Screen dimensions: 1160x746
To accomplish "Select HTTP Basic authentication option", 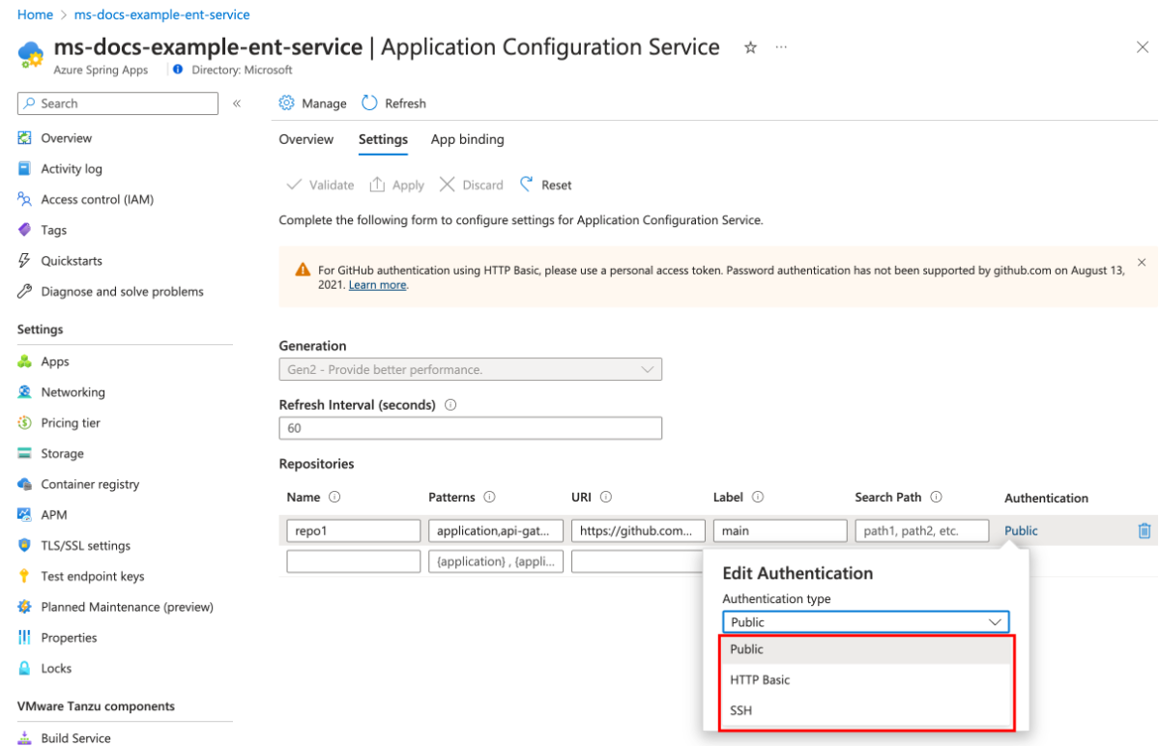I will pyautogui.click(x=760, y=680).
